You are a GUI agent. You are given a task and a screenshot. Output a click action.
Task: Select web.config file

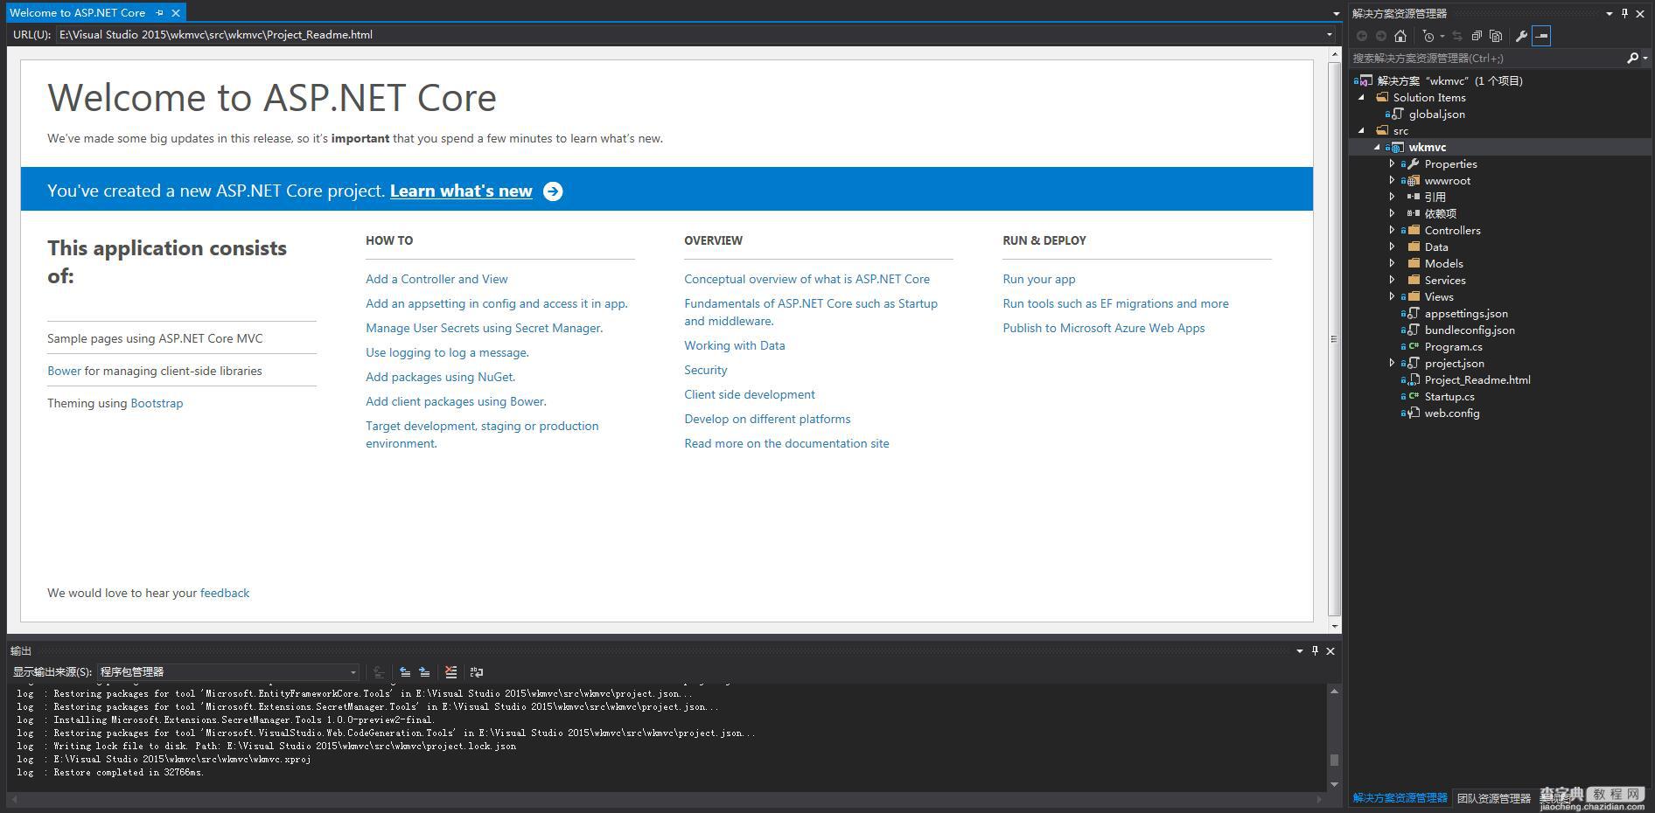1451,413
